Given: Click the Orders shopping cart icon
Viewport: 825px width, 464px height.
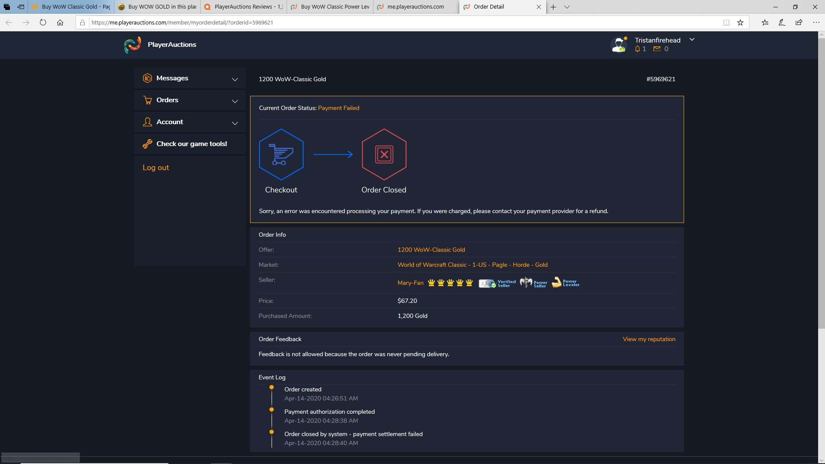Looking at the screenshot, I should 147,100.
